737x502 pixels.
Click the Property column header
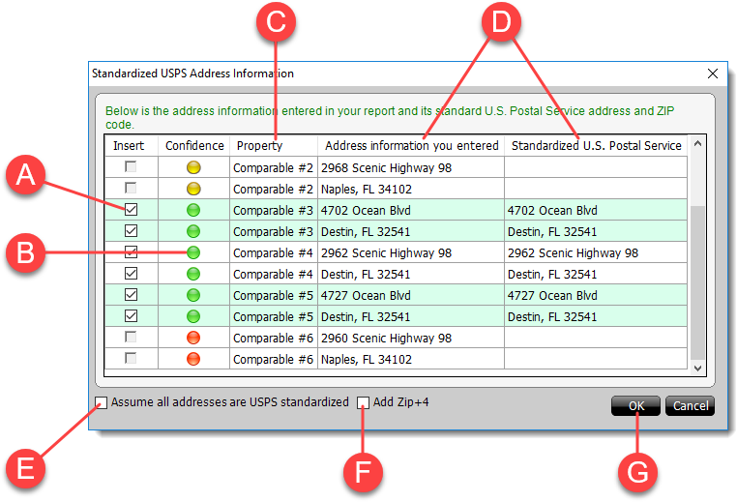click(259, 145)
